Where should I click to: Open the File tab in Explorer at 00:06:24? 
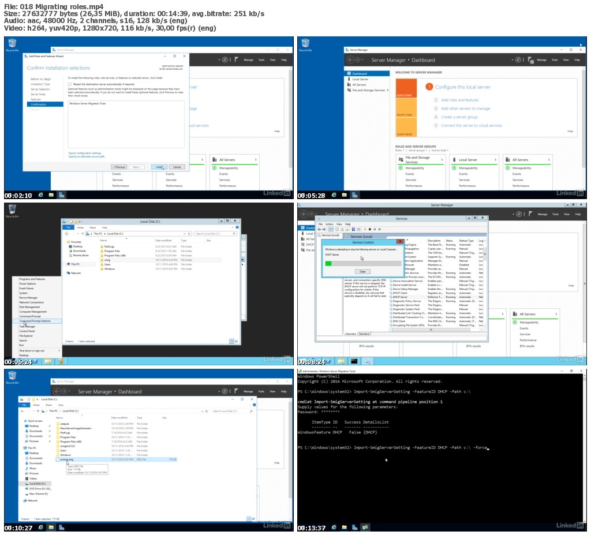click(x=68, y=227)
